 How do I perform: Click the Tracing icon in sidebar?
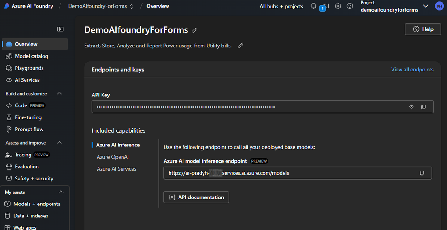point(9,155)
